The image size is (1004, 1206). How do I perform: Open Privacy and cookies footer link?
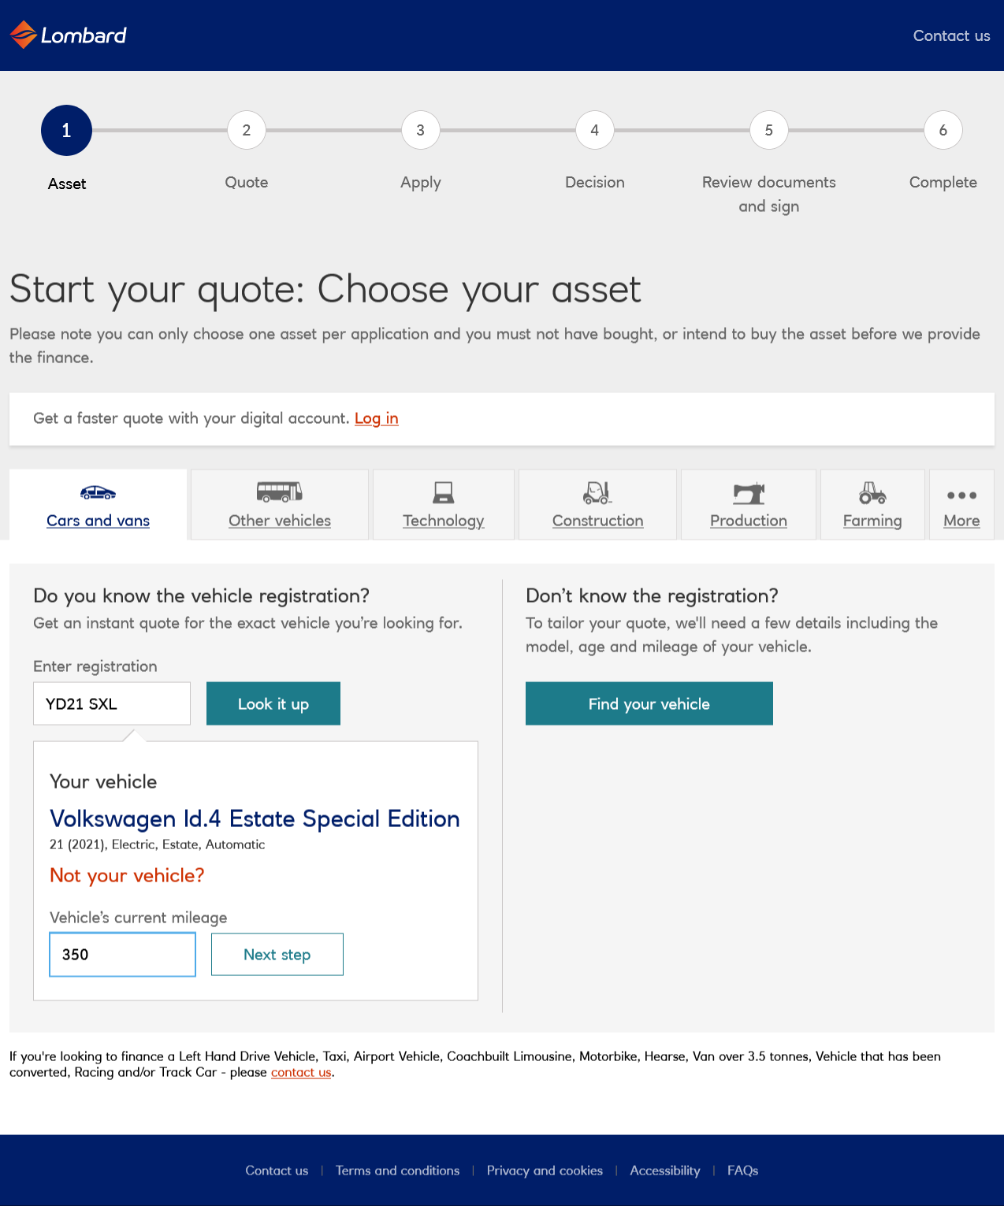545,1171
